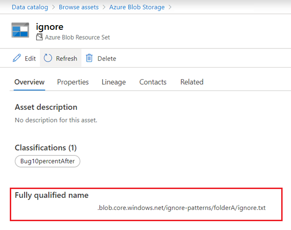The width and height of the screenshot is (291, 230).
Task: Open the Overview tab
Action: (x=29, y=82)
